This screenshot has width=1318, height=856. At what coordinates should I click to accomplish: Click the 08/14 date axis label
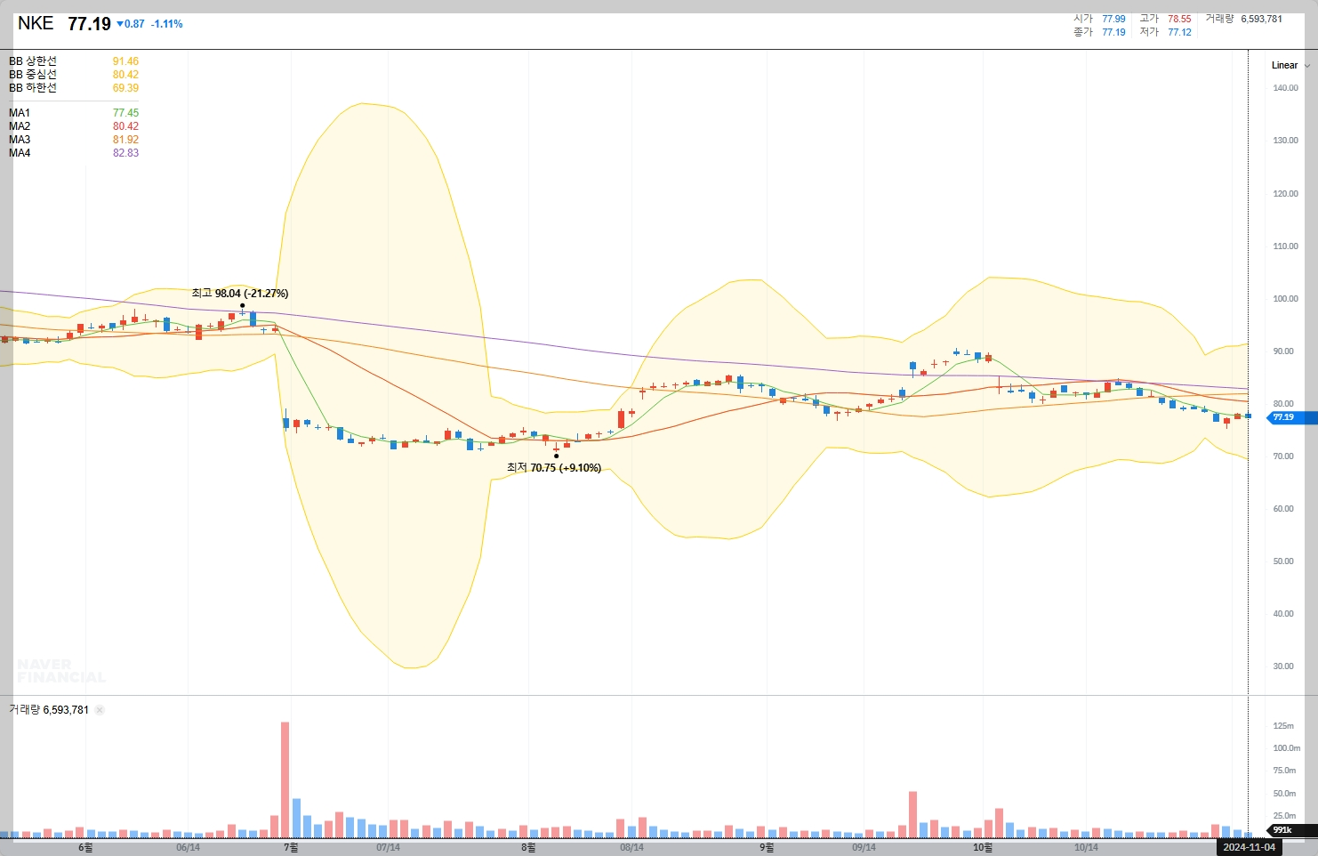(x=631, y=847)
